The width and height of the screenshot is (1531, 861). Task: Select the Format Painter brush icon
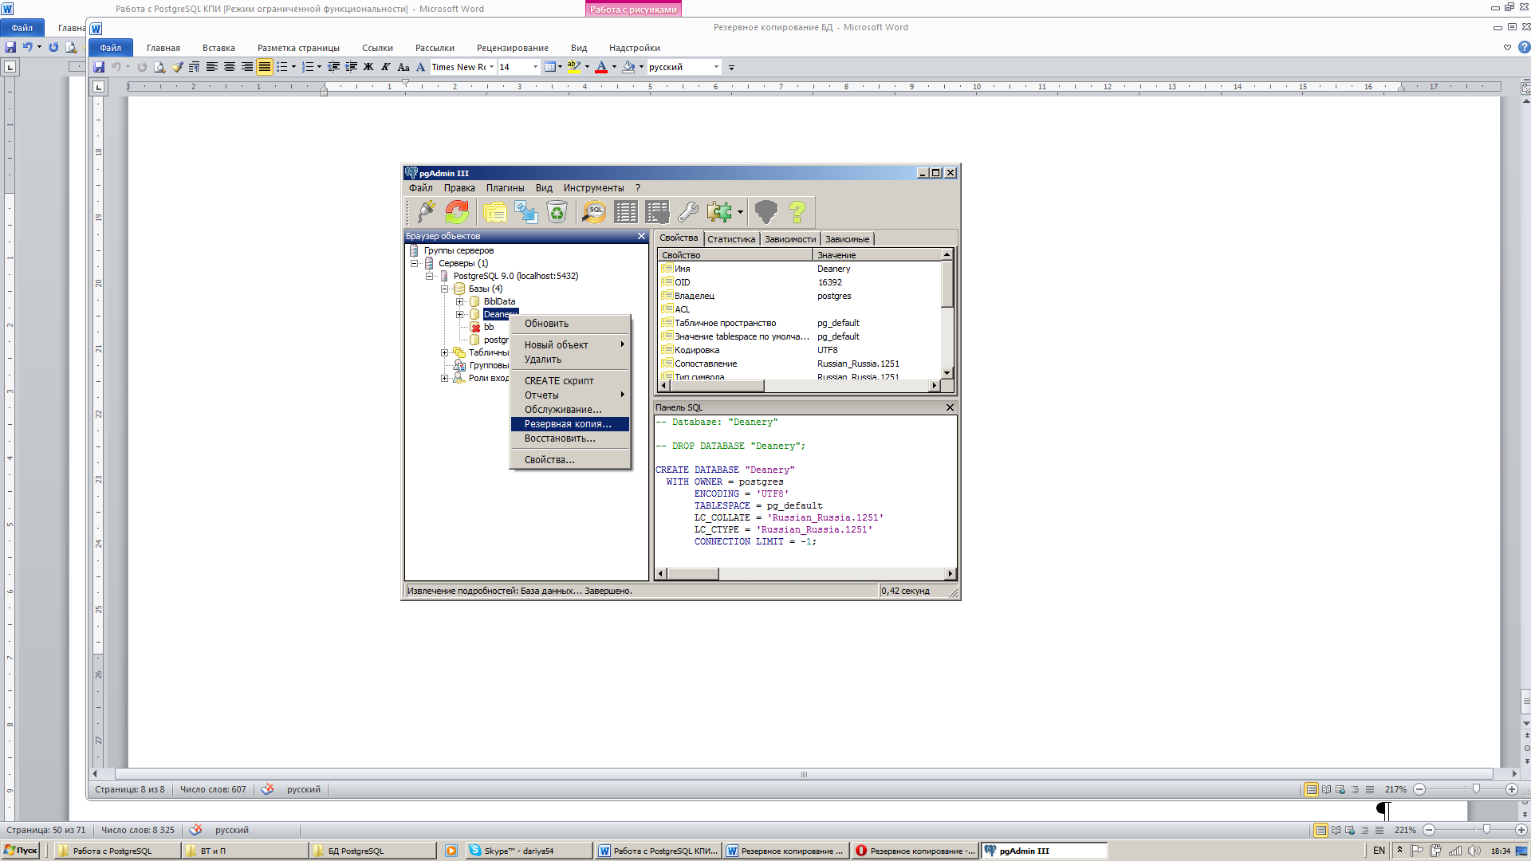click(177, 67)
